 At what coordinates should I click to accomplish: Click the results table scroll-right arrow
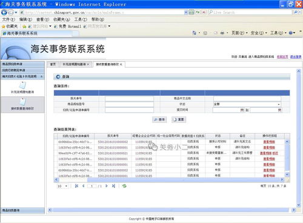(x=282, y=179)
